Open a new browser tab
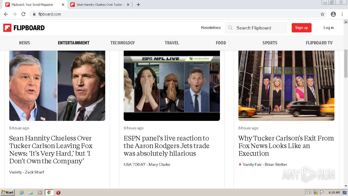 (138, 5)
